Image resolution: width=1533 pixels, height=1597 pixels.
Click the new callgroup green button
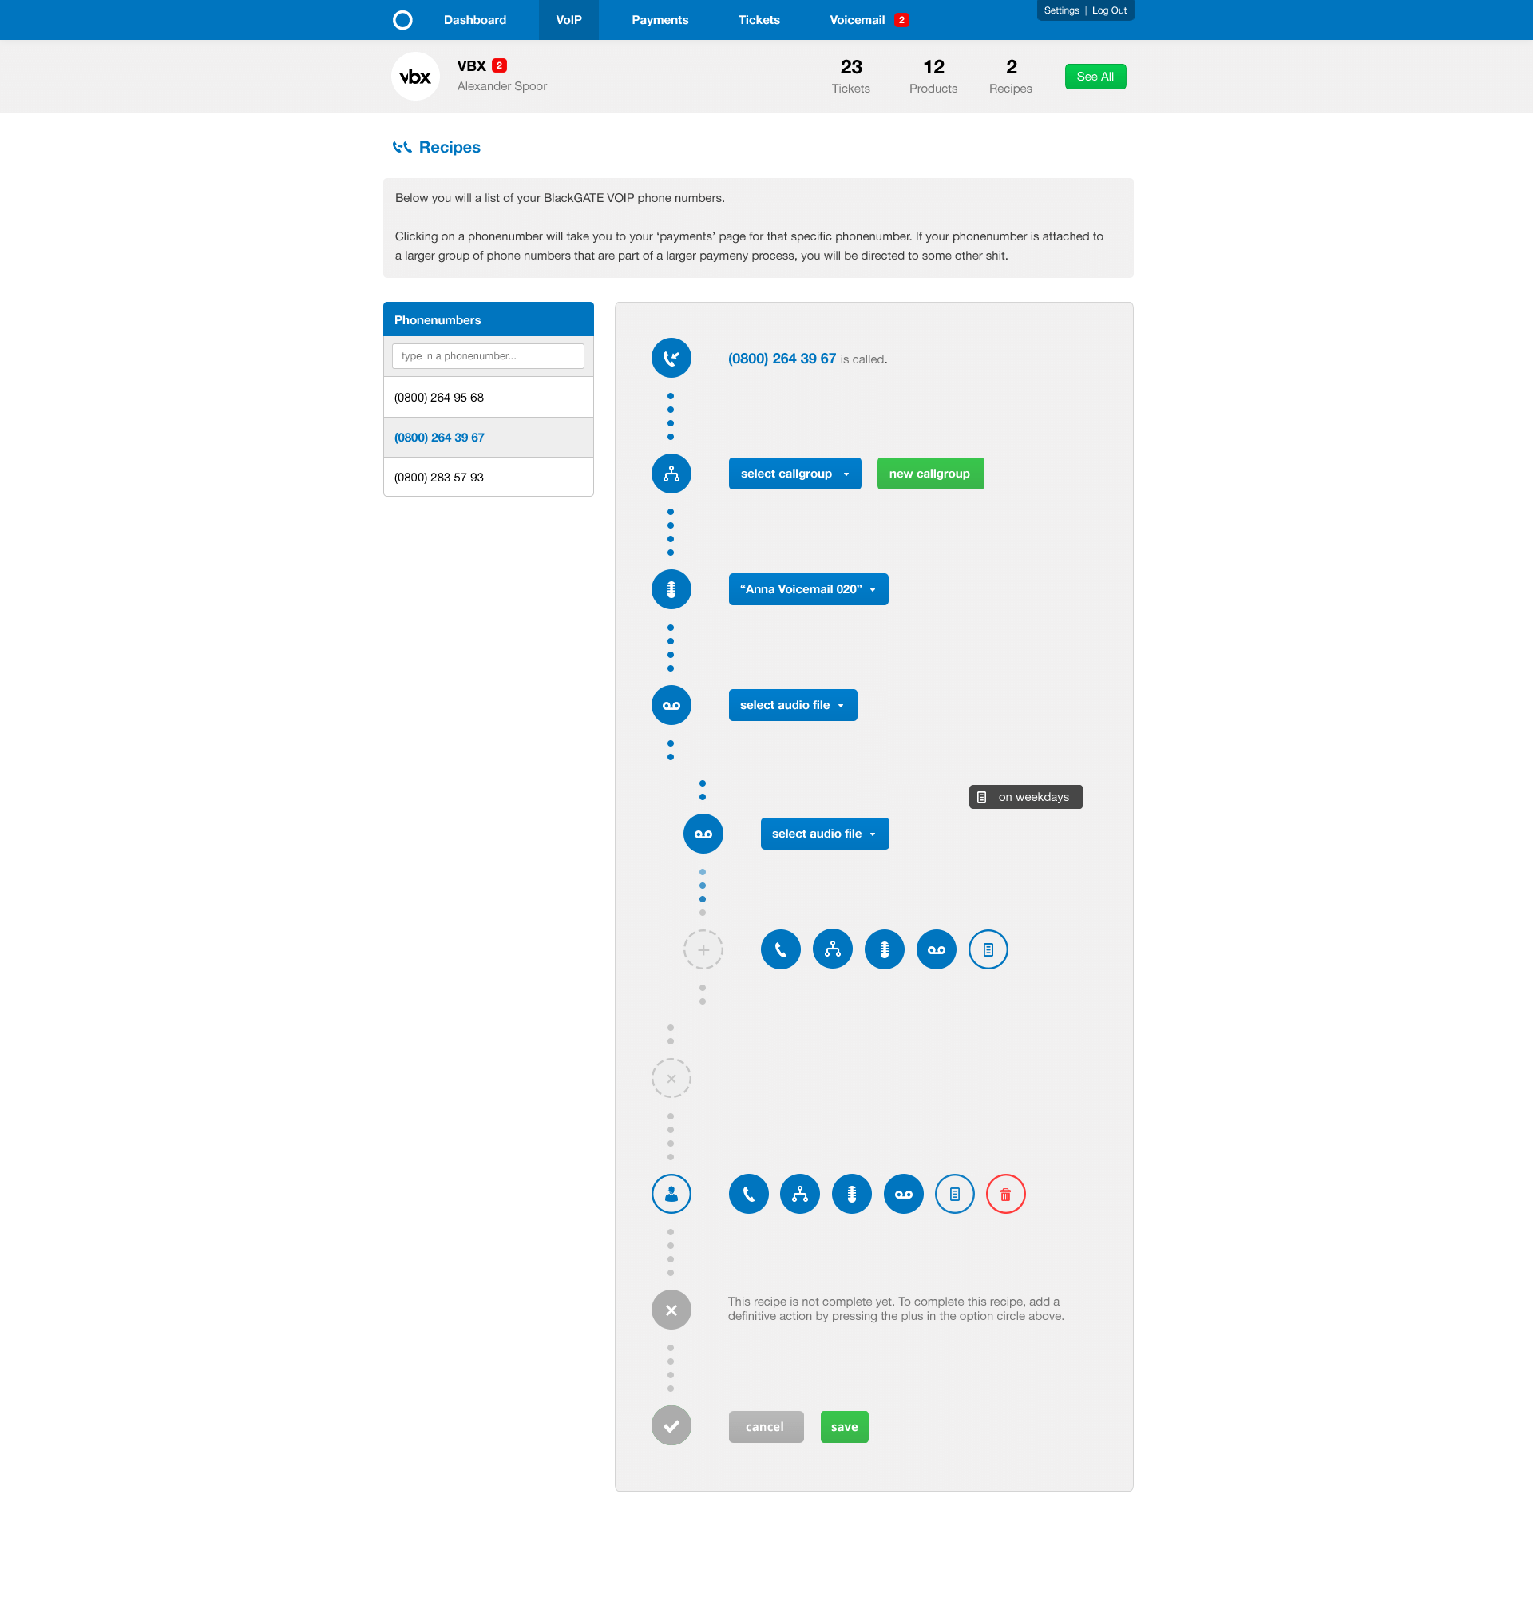[929, 474]
